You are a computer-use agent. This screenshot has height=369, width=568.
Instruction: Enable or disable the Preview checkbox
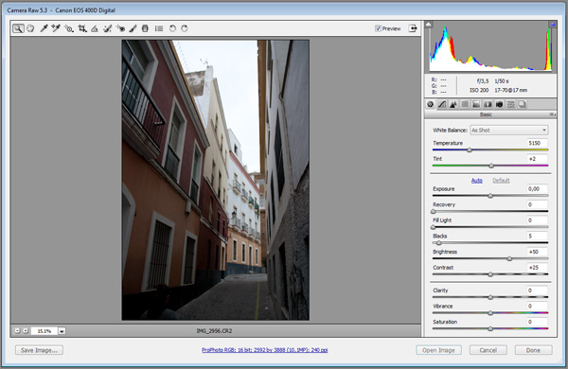click(x=378, y=28)
